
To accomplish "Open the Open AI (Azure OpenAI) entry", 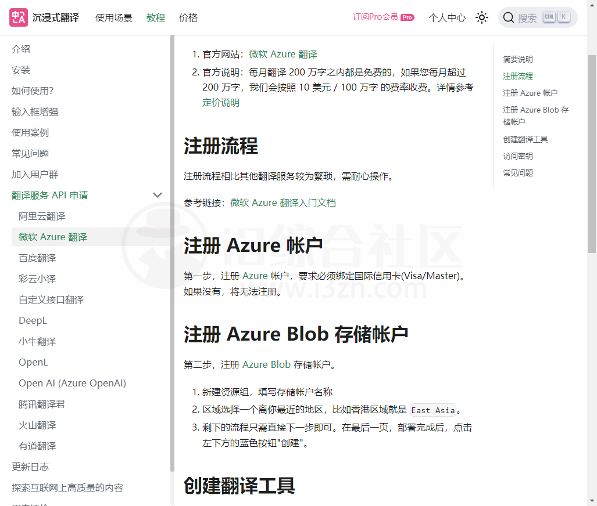I will tap(72, 383).
